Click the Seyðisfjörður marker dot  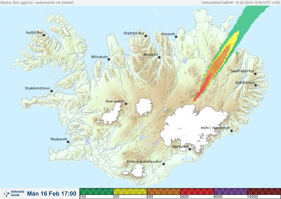[255, 74]
